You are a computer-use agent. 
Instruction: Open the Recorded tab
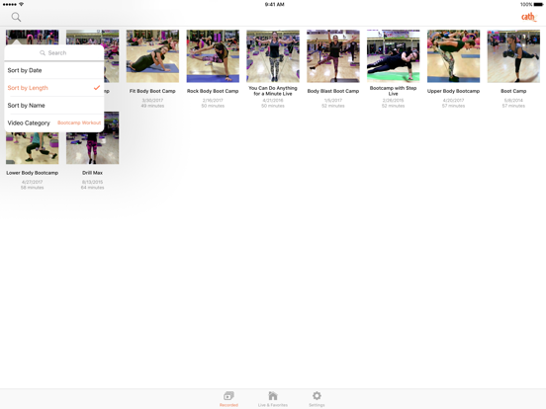228,398
